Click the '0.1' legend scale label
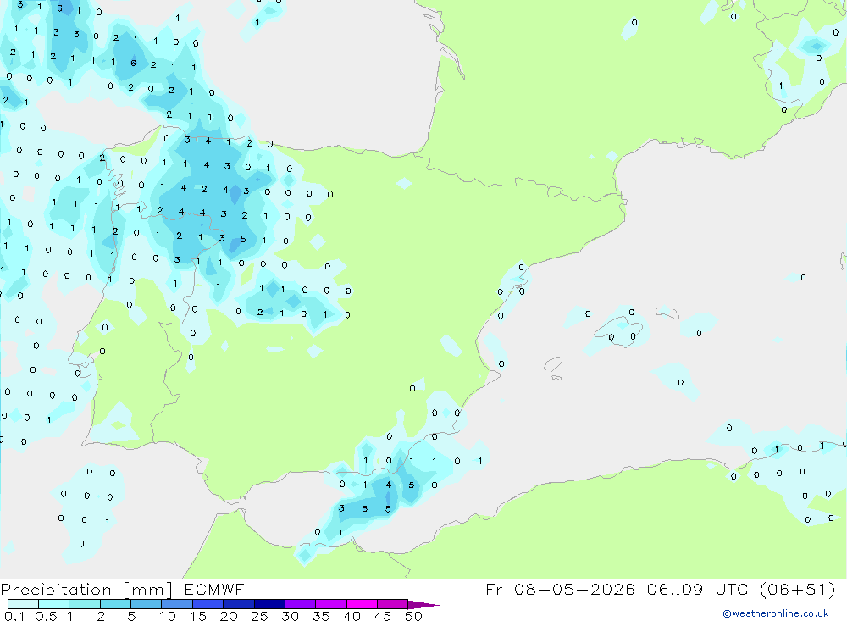Screen dimensions: 847x621 pos(14,616)
